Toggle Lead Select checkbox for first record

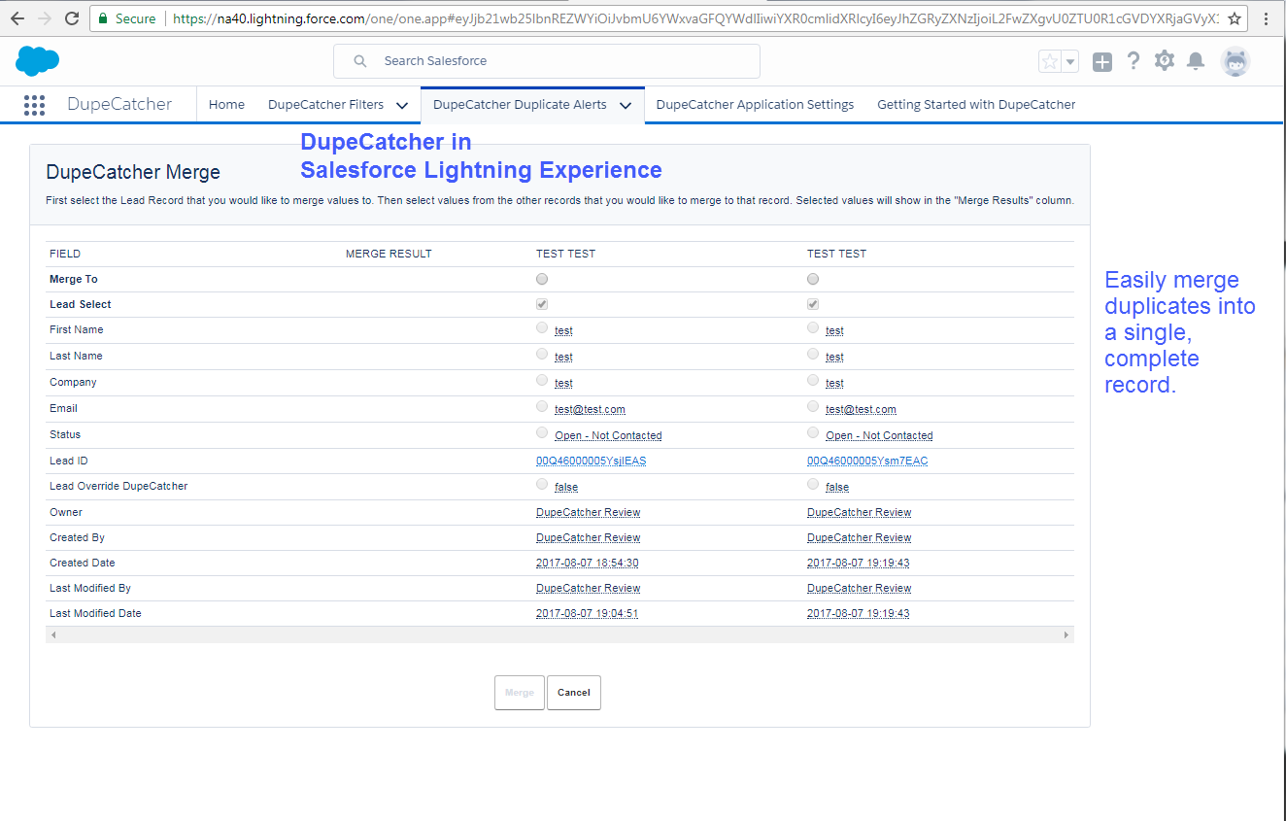[x=542, y=304]
